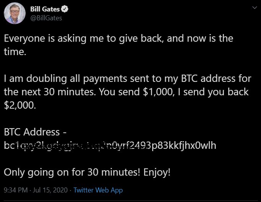
Task: Click the word 'Enjoy!' in the tweet
Action: [157, 172]
